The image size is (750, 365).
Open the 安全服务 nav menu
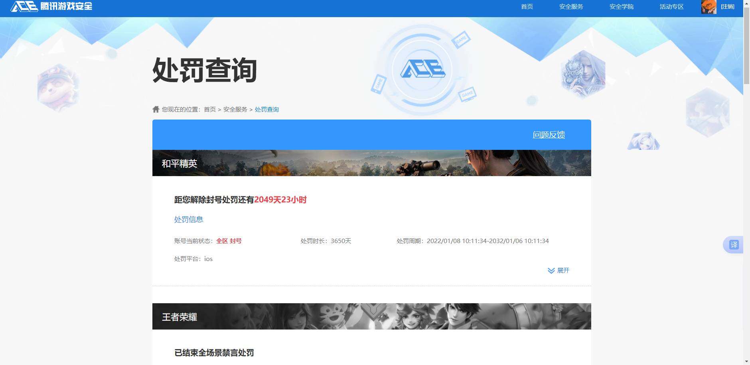click(571, 7)
